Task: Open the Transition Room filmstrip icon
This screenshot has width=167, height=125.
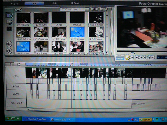Action: 9,28
